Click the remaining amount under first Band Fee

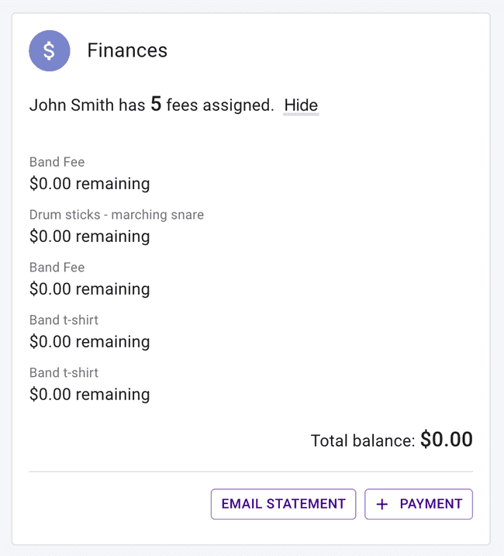pyautogui.click(x=89, y=184)
